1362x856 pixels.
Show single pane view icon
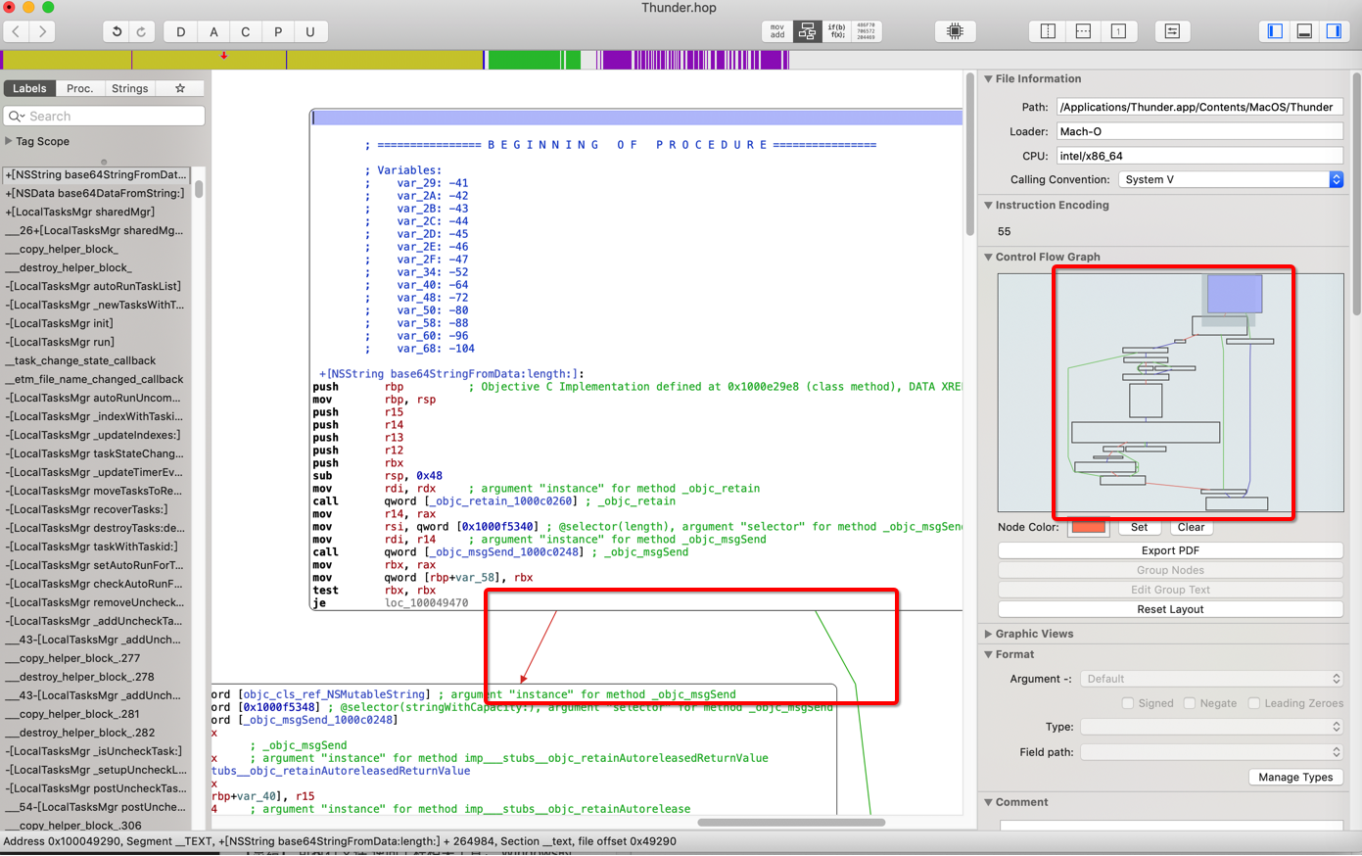click(1118, 31)
